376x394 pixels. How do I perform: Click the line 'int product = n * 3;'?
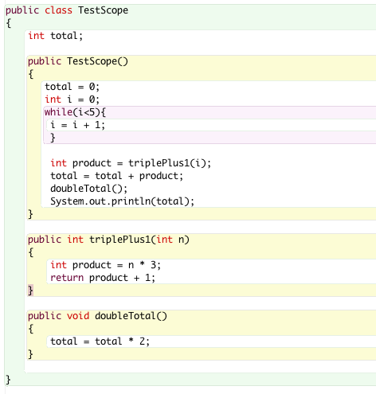click(105, 265)
